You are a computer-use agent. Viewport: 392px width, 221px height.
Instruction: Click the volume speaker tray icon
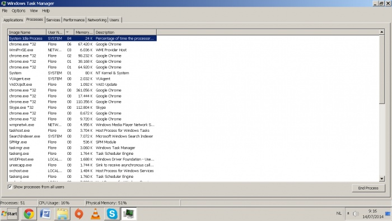pyautogui.click(x=356, y=214)
